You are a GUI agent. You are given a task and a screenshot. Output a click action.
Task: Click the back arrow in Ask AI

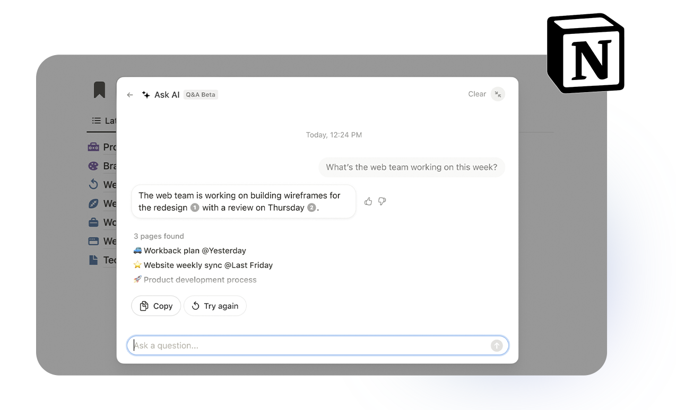click(130, 95)
